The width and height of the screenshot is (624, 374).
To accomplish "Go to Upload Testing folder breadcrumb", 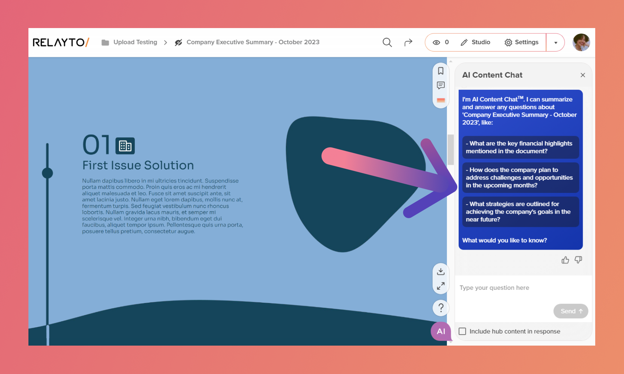I will point(135,42).
